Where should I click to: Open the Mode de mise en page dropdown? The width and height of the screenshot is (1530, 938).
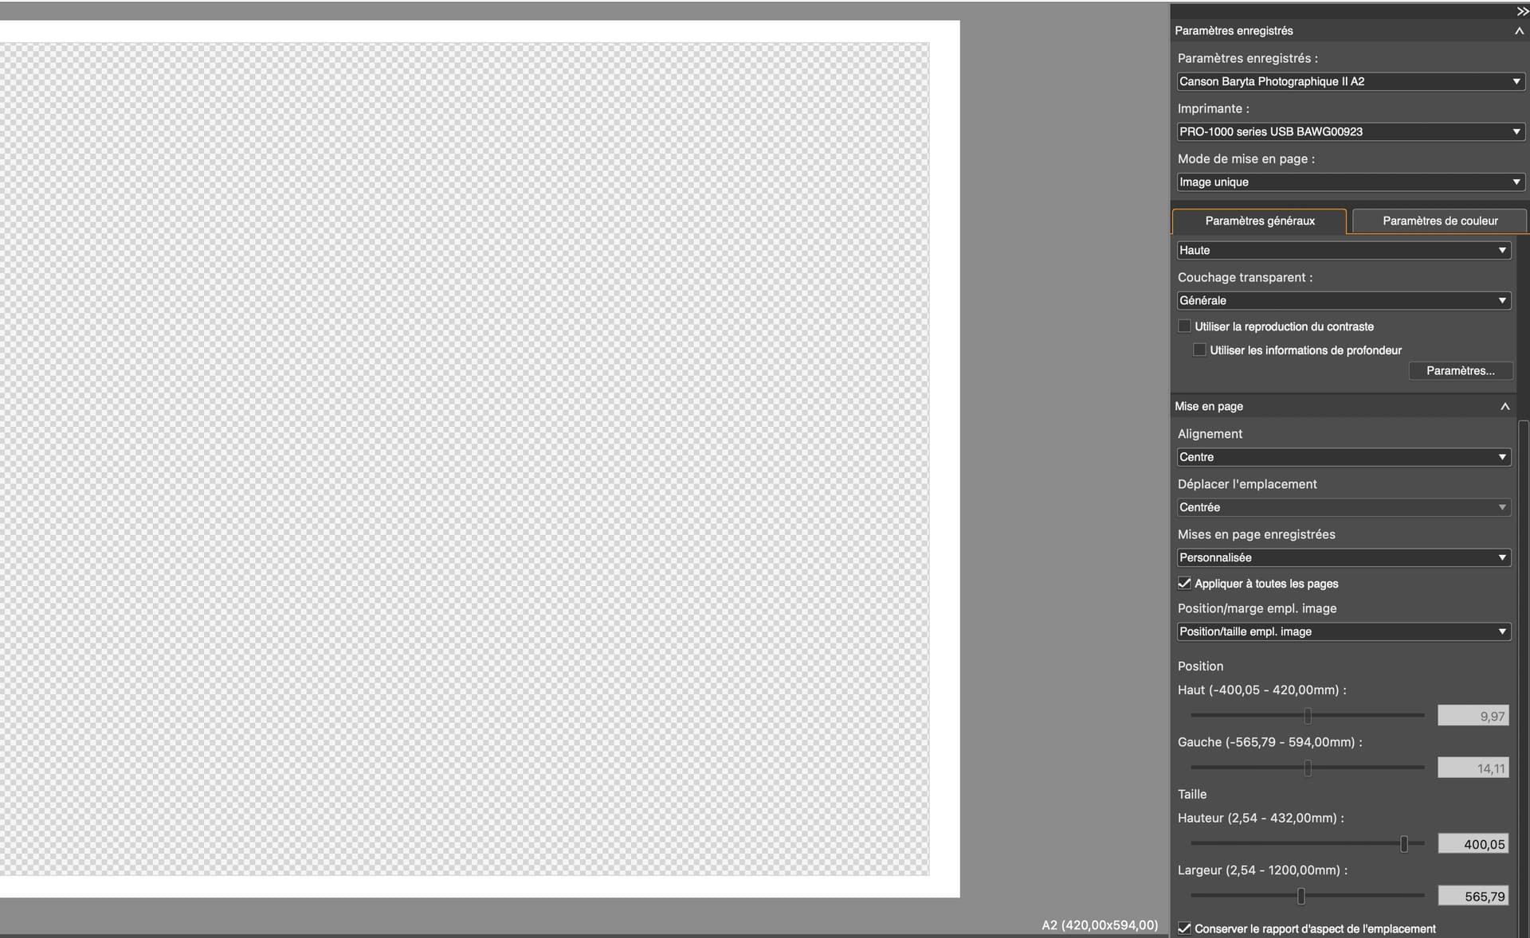(1351, 182)
